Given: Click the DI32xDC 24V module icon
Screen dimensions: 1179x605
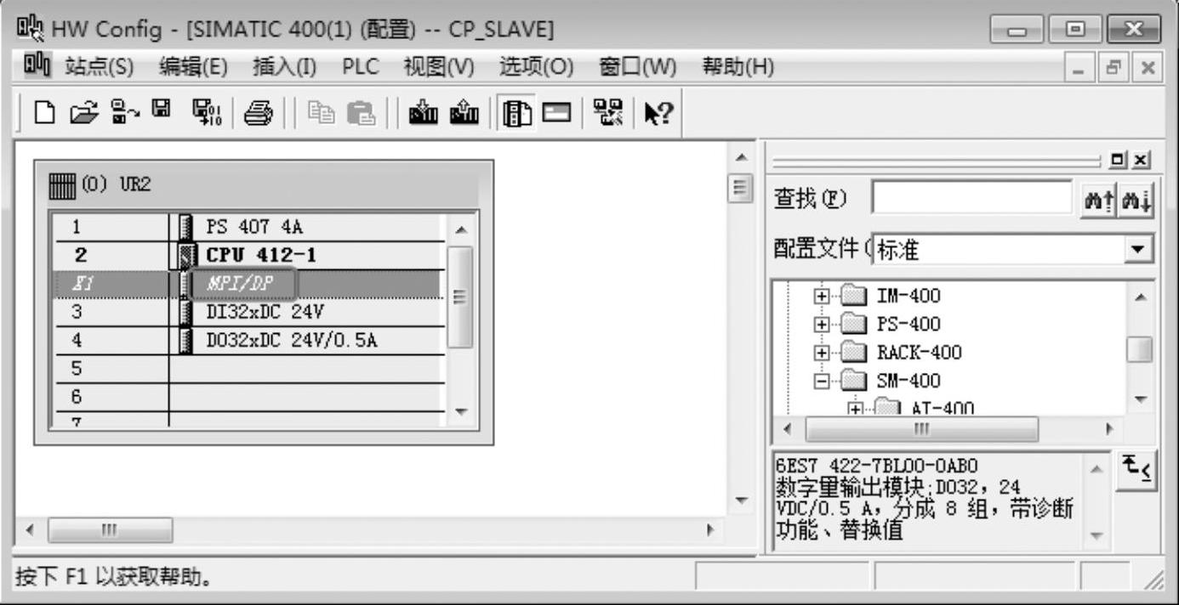Looking at the screenshot, I should (x=187, y=313).
